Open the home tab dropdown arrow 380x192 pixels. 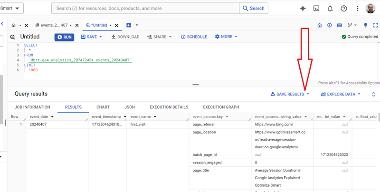20,25
